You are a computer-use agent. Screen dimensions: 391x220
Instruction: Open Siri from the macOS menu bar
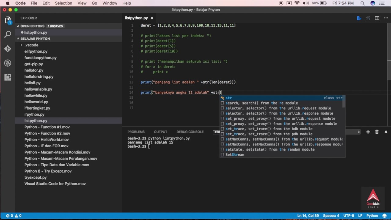[373, 3]
